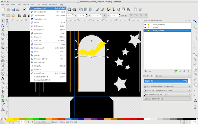Open the Extensions menu
Screen dimensions: 198x124
point(53,5)
